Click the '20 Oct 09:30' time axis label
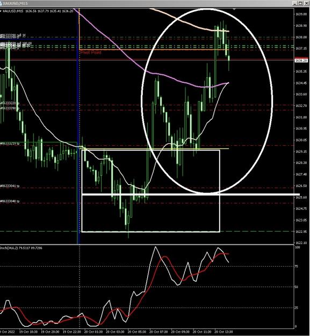This screenshot has width=310, height=336. tap(181, 332)
